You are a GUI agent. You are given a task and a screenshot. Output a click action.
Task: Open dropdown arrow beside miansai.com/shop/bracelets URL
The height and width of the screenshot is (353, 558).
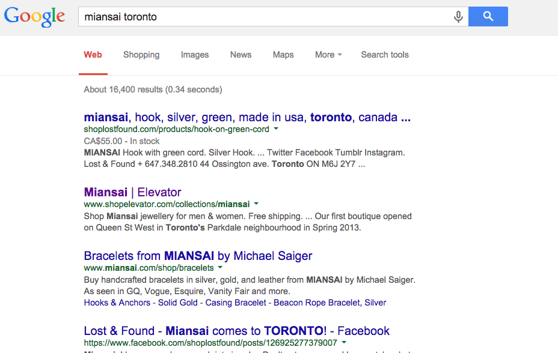pos(220,267)
